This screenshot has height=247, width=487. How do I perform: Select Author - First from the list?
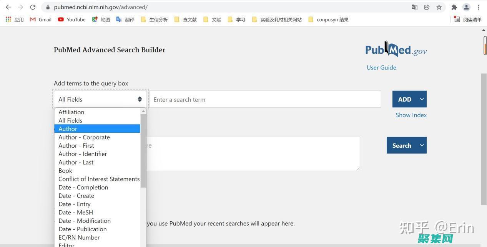pyautogui.click(x=76, y=146)
